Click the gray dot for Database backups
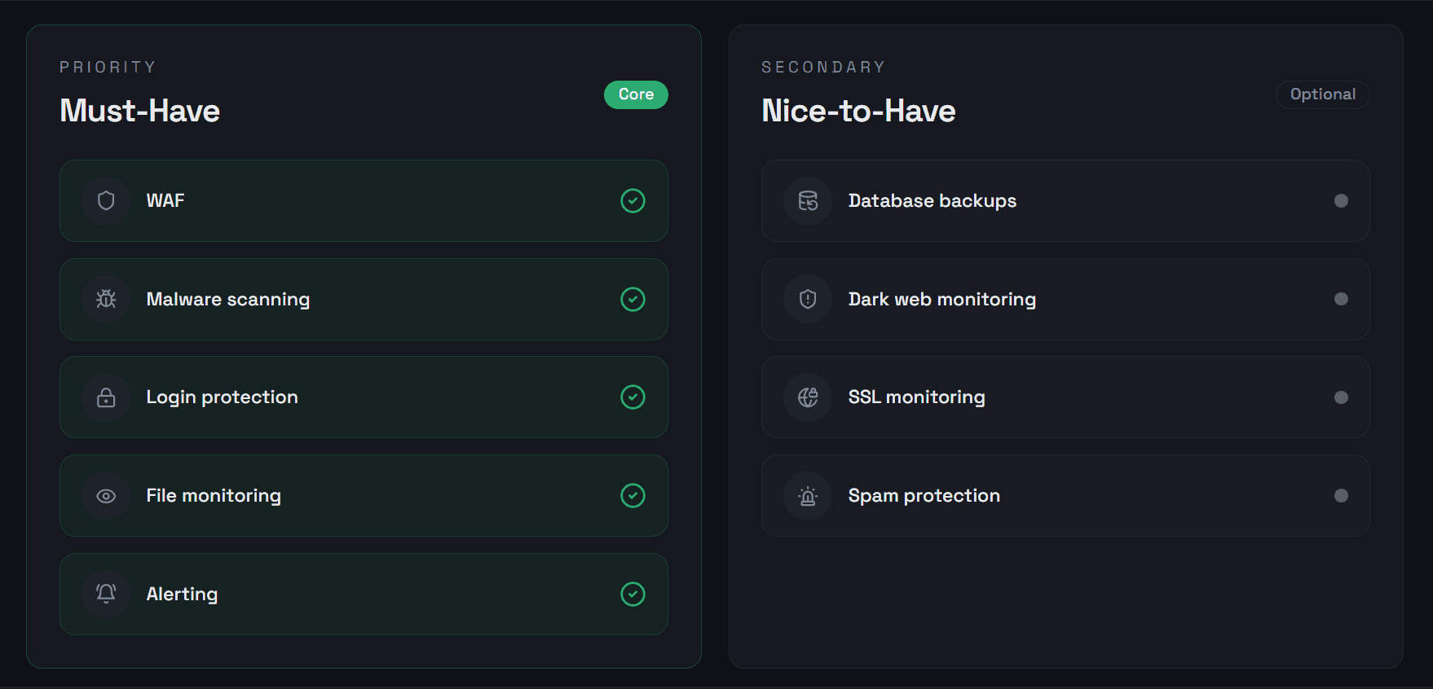The height and width of the screenshot is (689, 1433). point(1341,200)
